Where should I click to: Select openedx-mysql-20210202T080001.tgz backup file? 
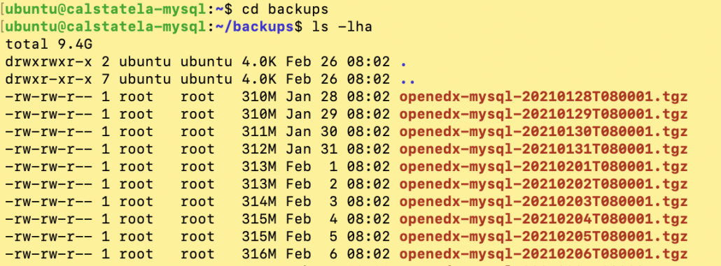point(543,184)
